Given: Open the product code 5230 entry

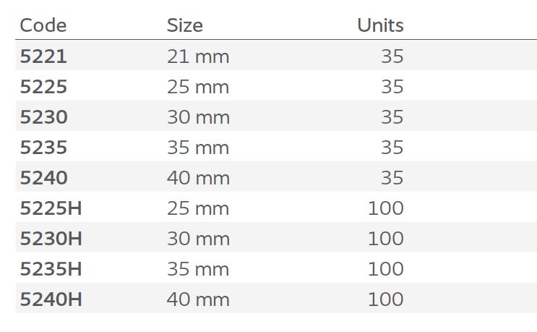Looking at the screenshot, I should coord(43,117).
